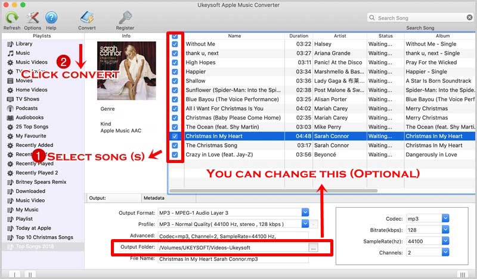Toggle the Happier checkbox

(175, 71)
